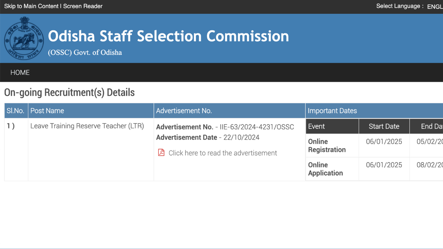Click Skip to Main Content
This screenshot has width=443, height=249.
click(x=31, y=6)
